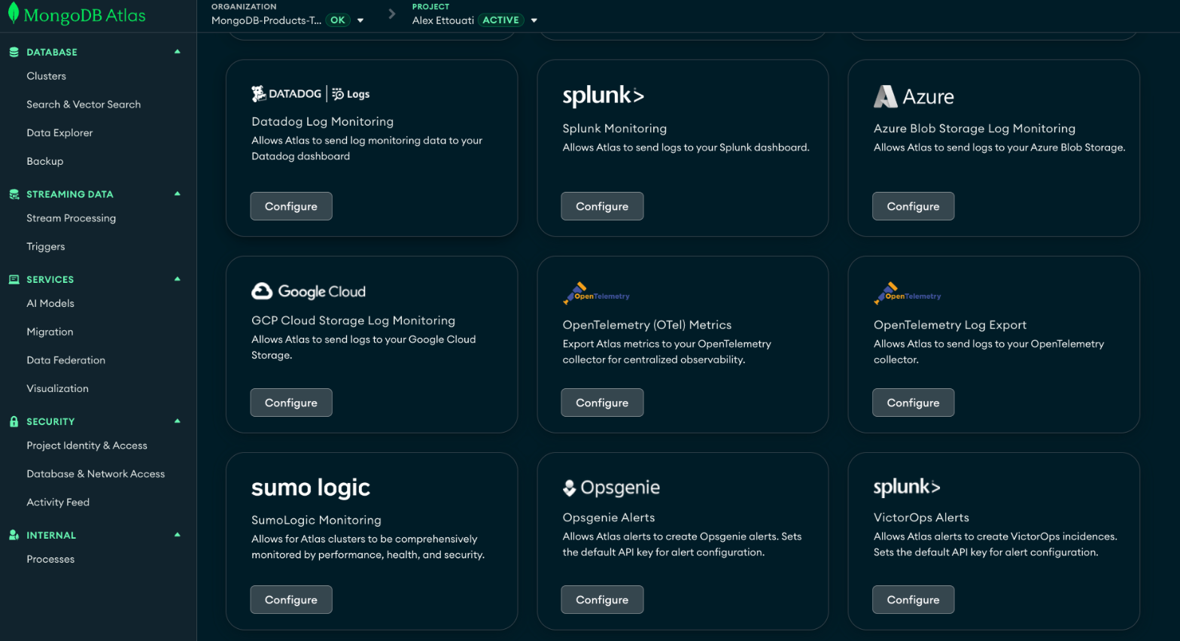
Task: Click the Opsgenie logo
Action: coord(611,488)
